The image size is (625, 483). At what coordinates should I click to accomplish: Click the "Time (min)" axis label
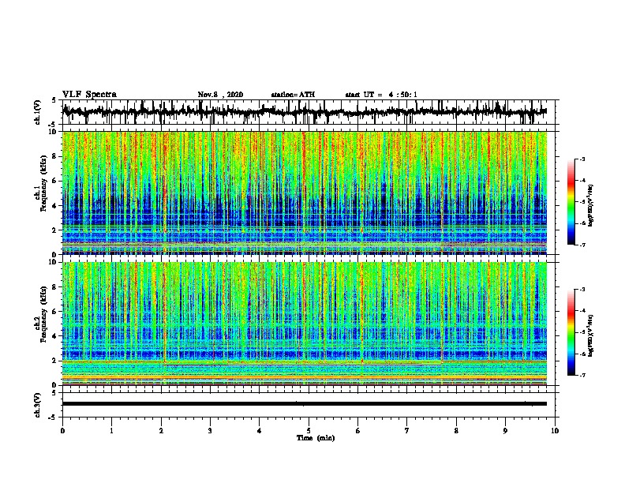point(316,438)
